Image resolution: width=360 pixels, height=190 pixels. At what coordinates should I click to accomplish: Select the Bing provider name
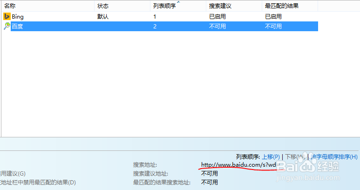tap(18, 16)
